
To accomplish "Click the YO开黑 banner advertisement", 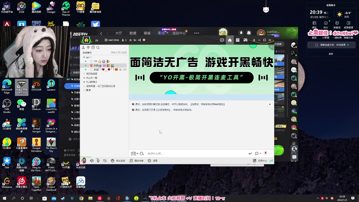I will click(201, 70).
